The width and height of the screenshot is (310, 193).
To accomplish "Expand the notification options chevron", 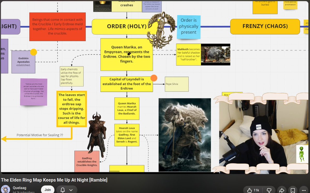I will click(x=71, y=190).
